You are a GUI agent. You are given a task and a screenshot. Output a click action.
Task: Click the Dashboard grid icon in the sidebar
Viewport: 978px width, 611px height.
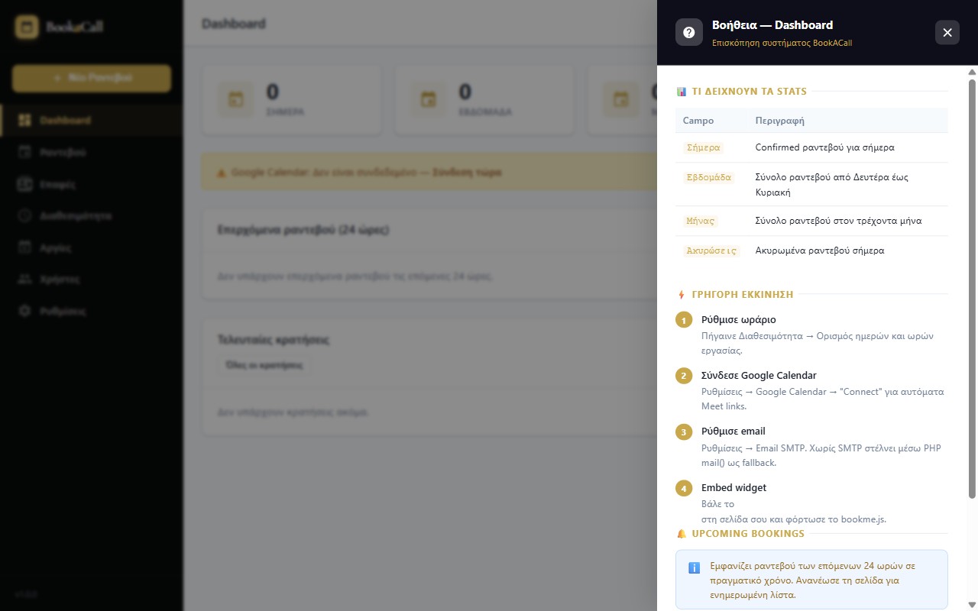(25, 120)
